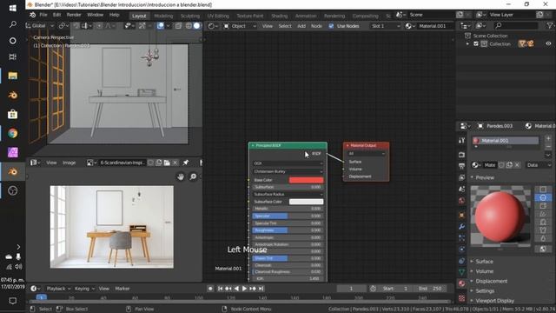Open the Microsoft Store taskbar icon
This screenshot has width=556, height=313.
tap(13, 114)
